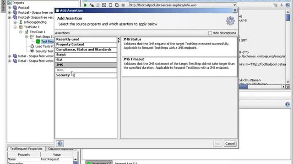Expand the Football project node
This screenshot has height=164, width=293.
9,8
